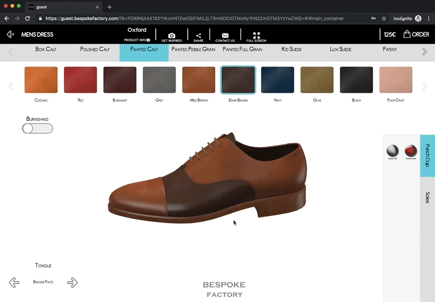Browse to the next shoe part
The image size is (435, 302).
(x=72, y=282)
